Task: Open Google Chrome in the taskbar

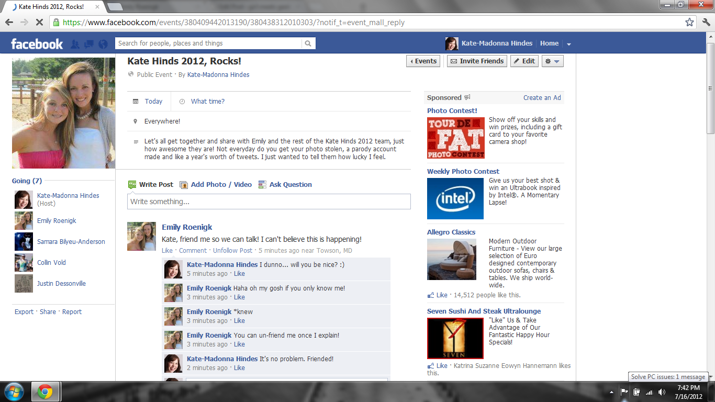Action: coord(45,392)
